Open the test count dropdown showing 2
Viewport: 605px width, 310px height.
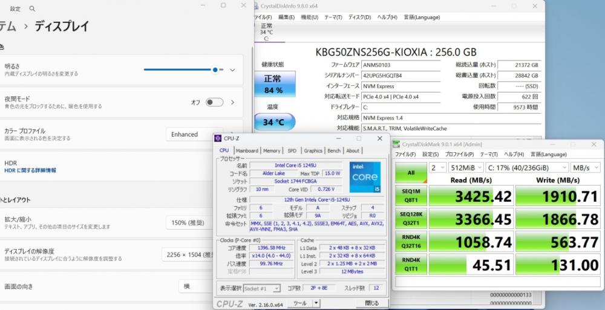coord(437,168)
